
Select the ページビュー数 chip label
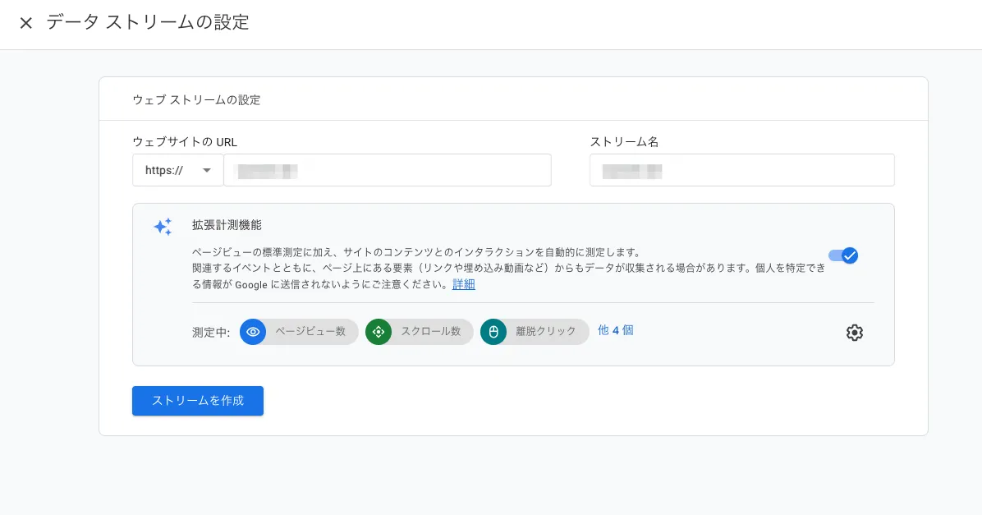pos(310,332)
